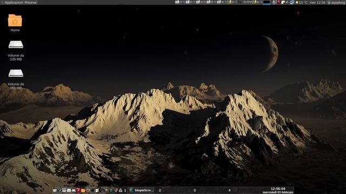The width and height of the screenshot is (346, 194).
Task: Open the mer 12.56 top panel clock
Action: 317,2
